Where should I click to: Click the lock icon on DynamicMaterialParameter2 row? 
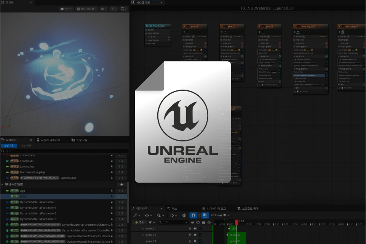click(112, 213)
